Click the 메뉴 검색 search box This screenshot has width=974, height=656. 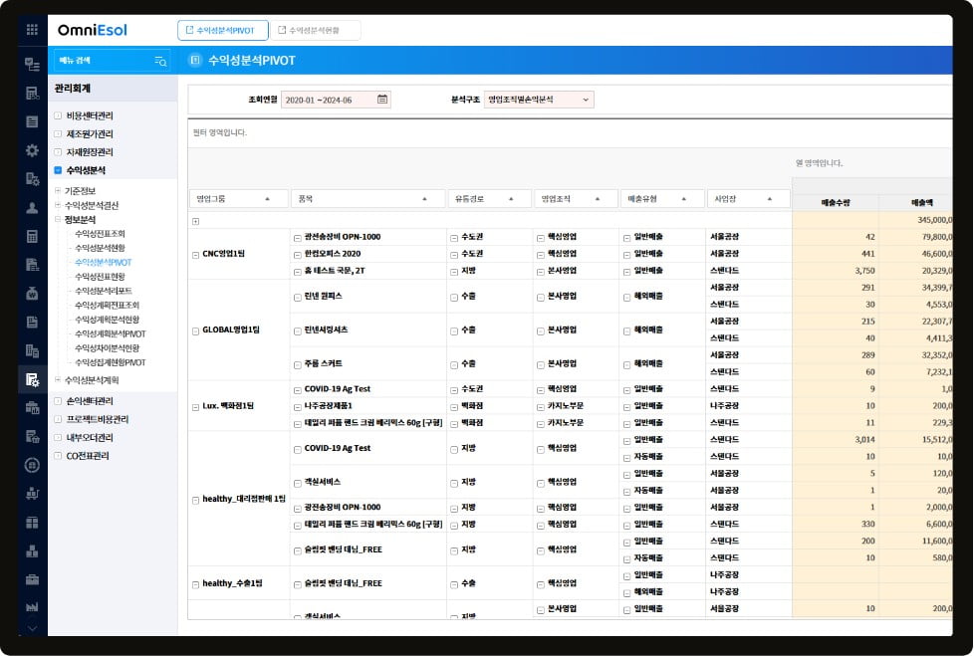pos(112,61)
